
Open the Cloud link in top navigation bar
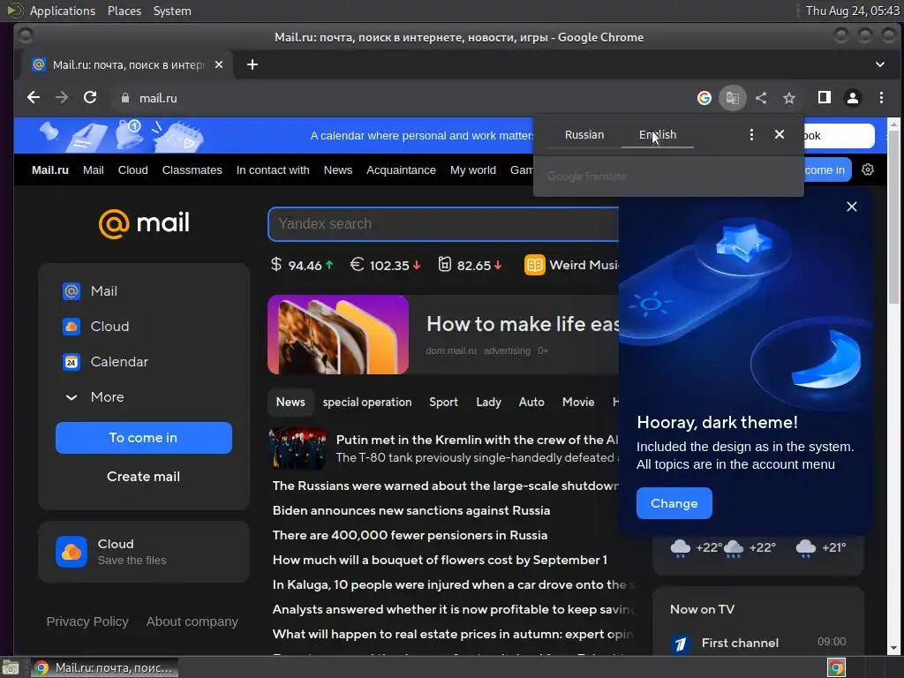click(132, 170)
